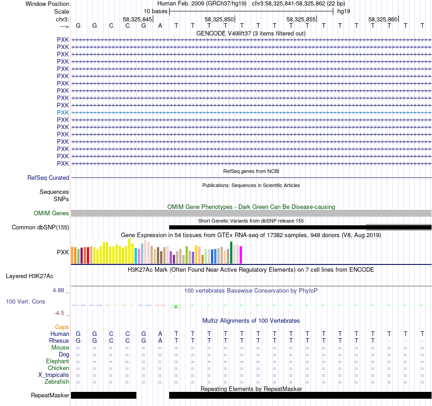Screen dimensions: 432x406
Task: Click the RepeatMasker track label
Action: pyautogui.click(x=50, y=395)
